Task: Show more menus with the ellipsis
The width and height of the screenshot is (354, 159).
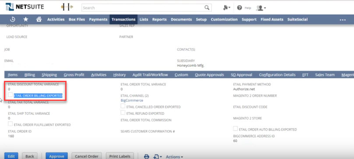Action: coord(343,20)
